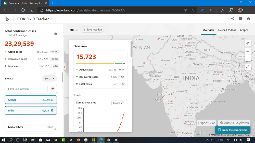Click the taskbar clock 4:06 PM
The width and height of the screenshot is (255, 143).
pyautogui.click(x=238, y=140)
